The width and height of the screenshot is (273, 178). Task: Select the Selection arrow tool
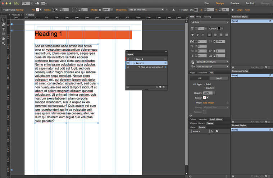[3, 20]
